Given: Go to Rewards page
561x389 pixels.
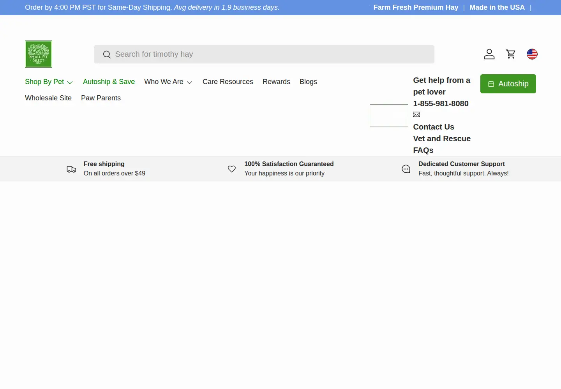Looking at the screenshot, I should click(x=276, y=82).
